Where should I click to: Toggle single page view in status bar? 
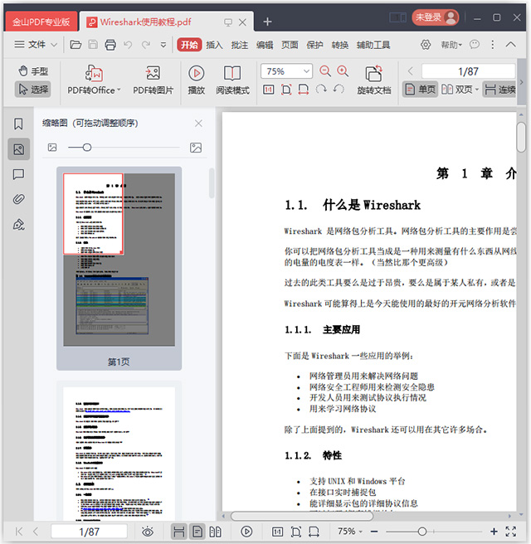pos(197,532)
